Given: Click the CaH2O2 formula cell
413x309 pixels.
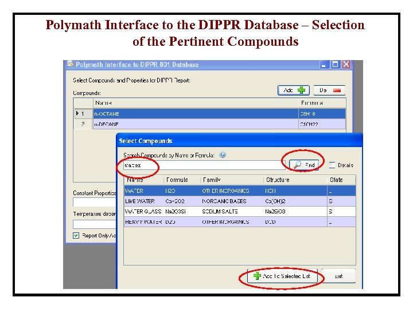Looking at the screenshot, I should 182,201.
